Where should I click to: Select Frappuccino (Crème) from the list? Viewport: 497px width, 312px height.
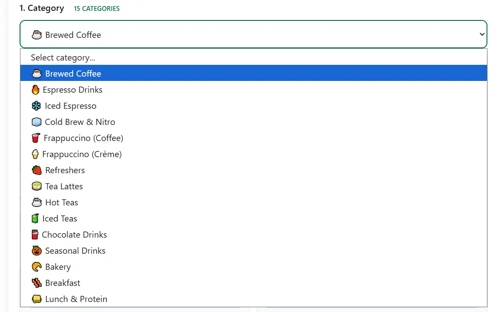(x=82, y=154)
